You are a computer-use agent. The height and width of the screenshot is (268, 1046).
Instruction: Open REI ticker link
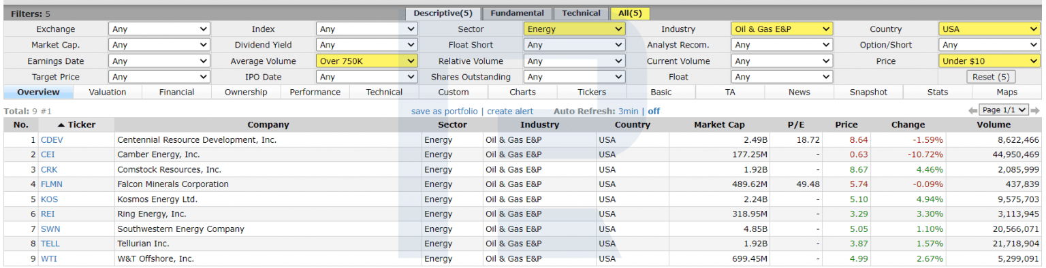pos(48,214)
